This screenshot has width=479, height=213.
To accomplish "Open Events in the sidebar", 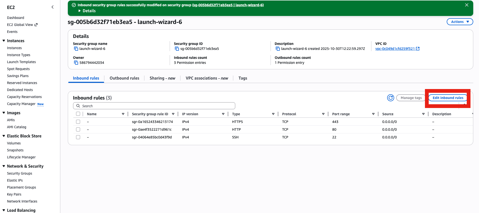I will [12, 32].
